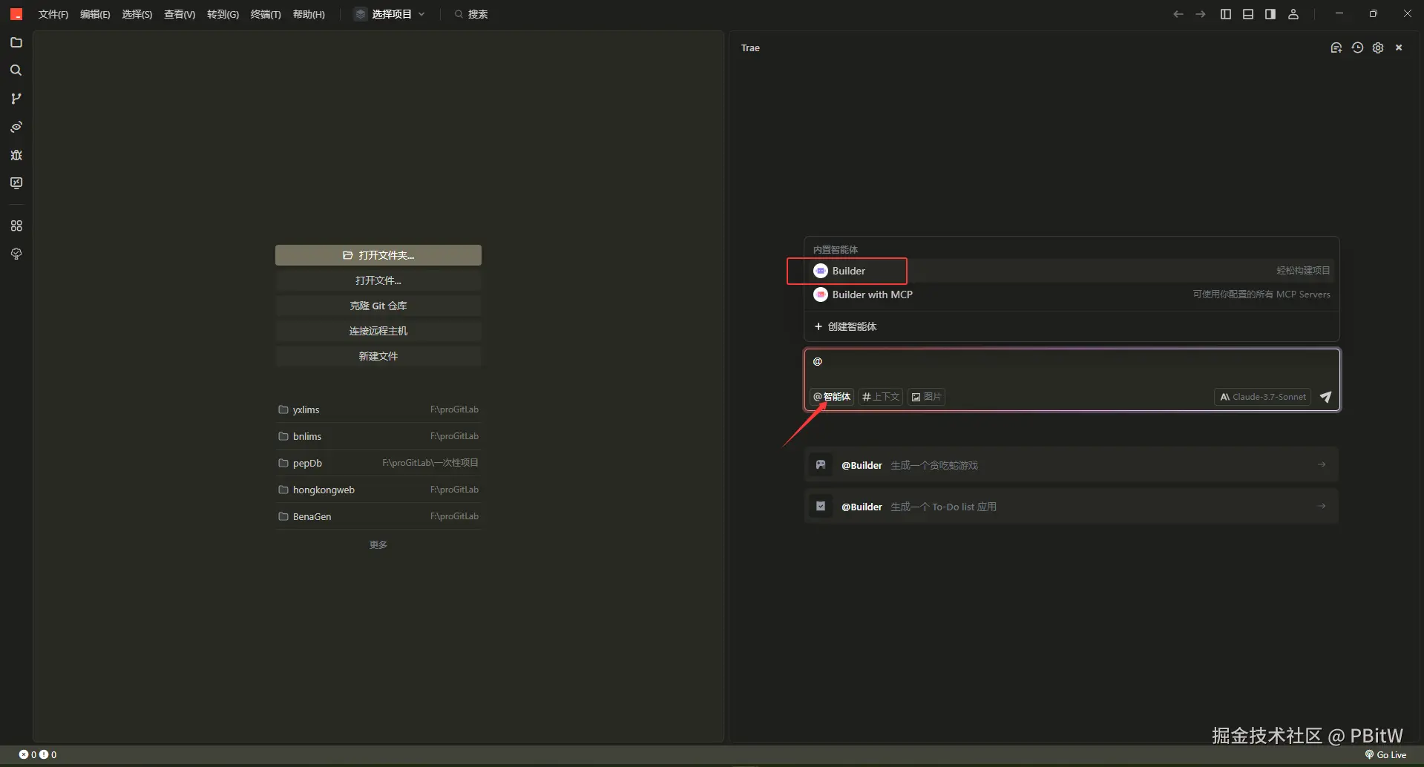Choose the 生成一个 To-Do list 应用 suggestion
Screen dimensions: 1424x767
pyautogui.click(x=1072, y=507)
